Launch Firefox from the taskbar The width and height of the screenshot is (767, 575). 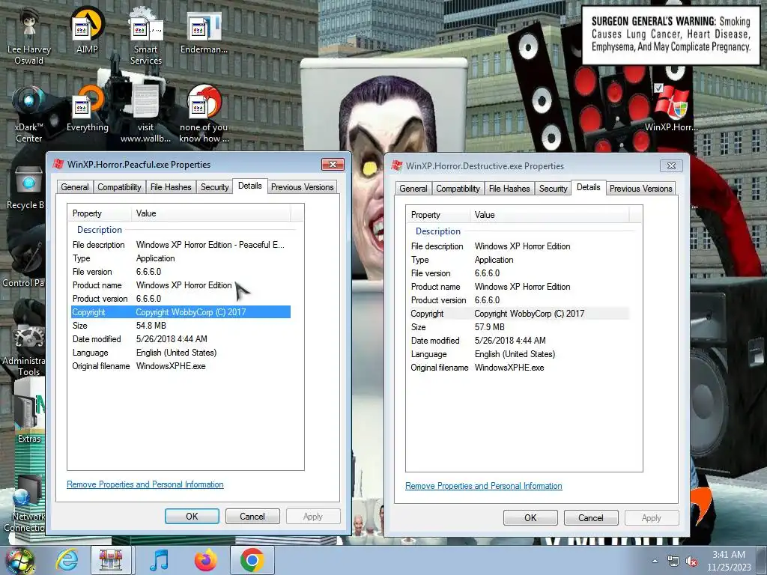(x=205, y=560)
